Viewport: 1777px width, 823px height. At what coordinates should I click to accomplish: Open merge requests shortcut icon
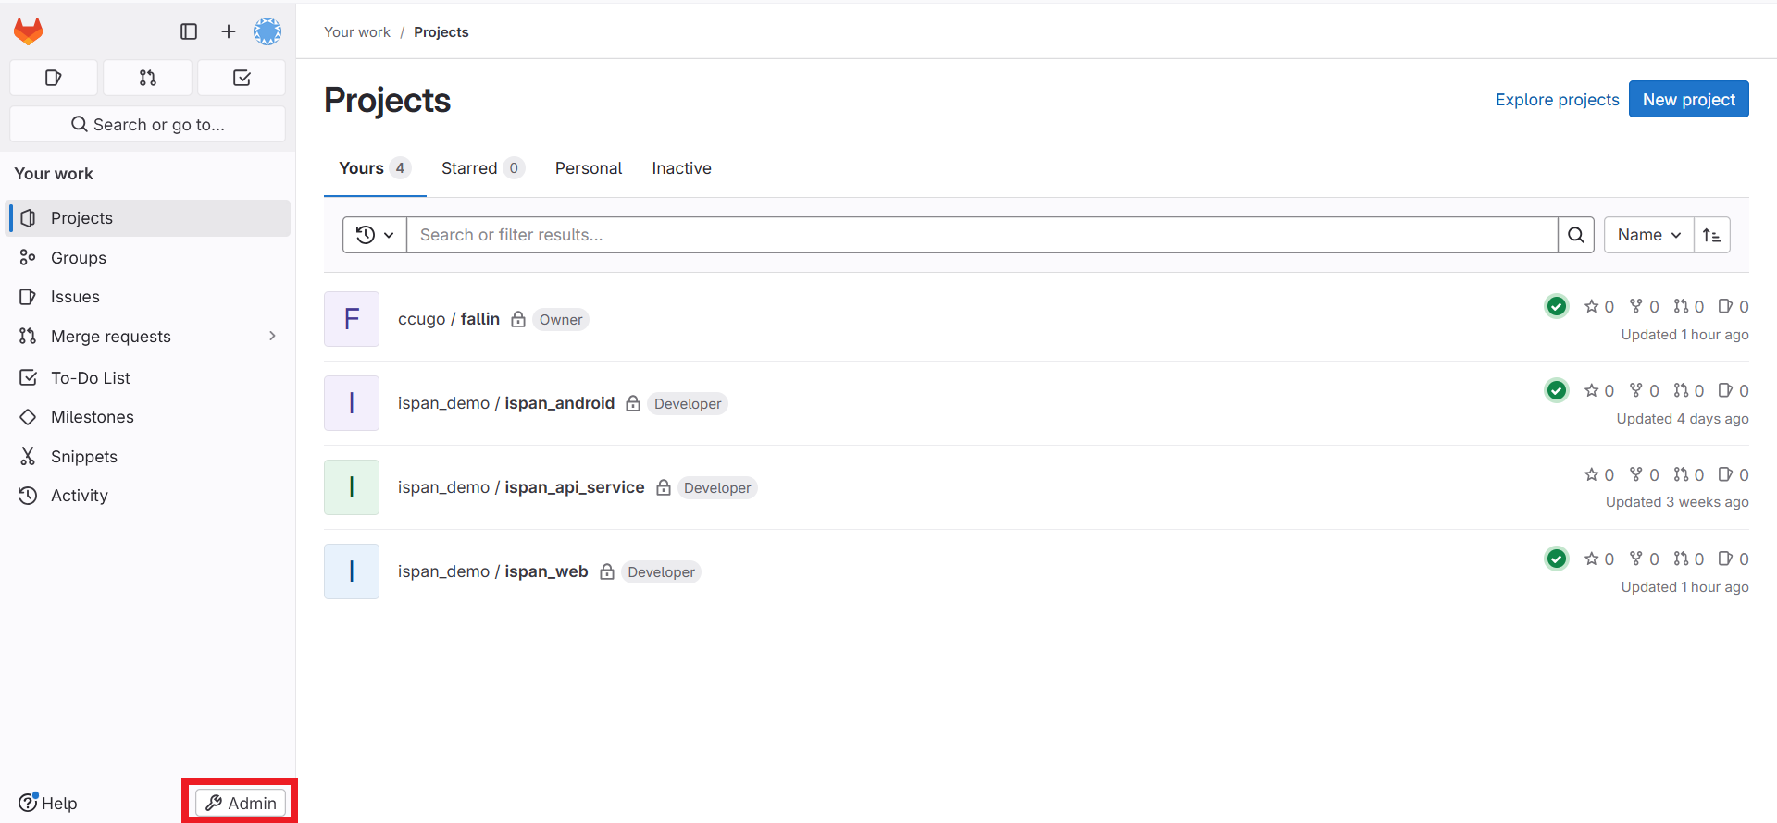(148, 78)
